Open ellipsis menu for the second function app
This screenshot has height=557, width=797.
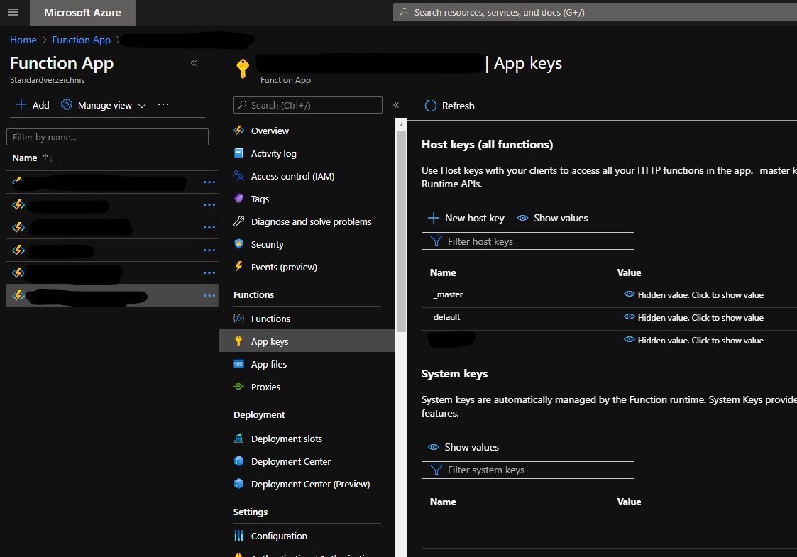(x=209, y=205)
